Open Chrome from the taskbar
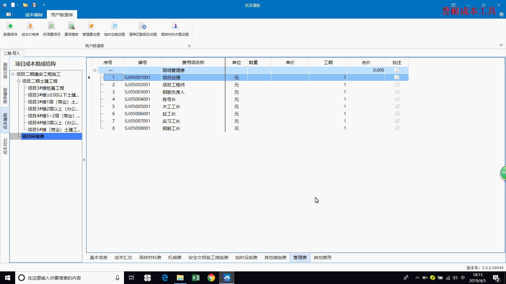The image size is (506, 284). pyautogui.click(x=211, y=278)
